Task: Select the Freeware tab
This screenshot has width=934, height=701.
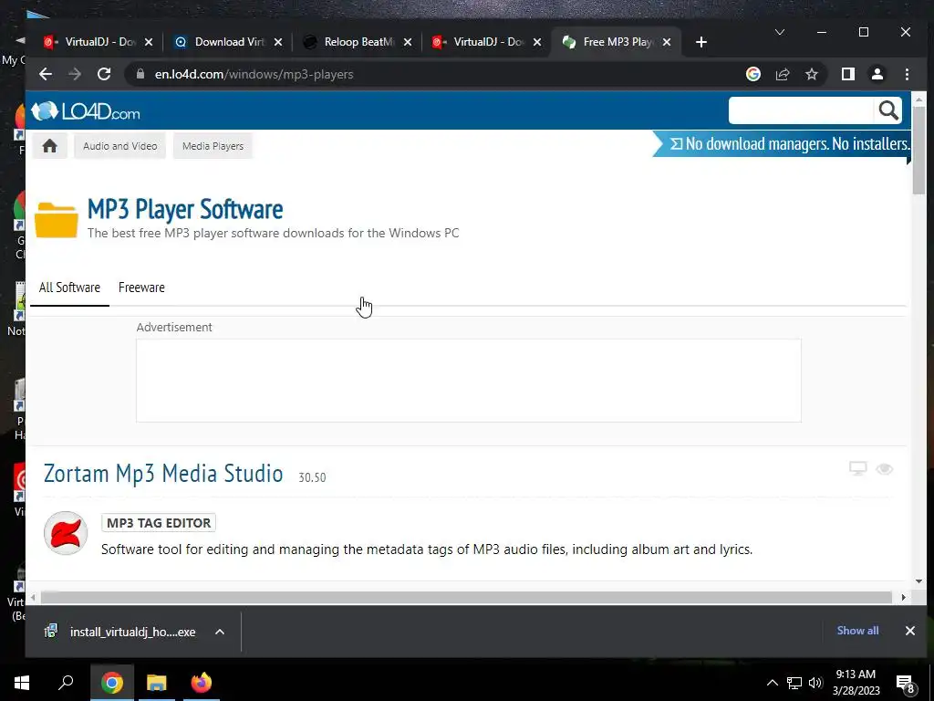Action: click(141, 288)
